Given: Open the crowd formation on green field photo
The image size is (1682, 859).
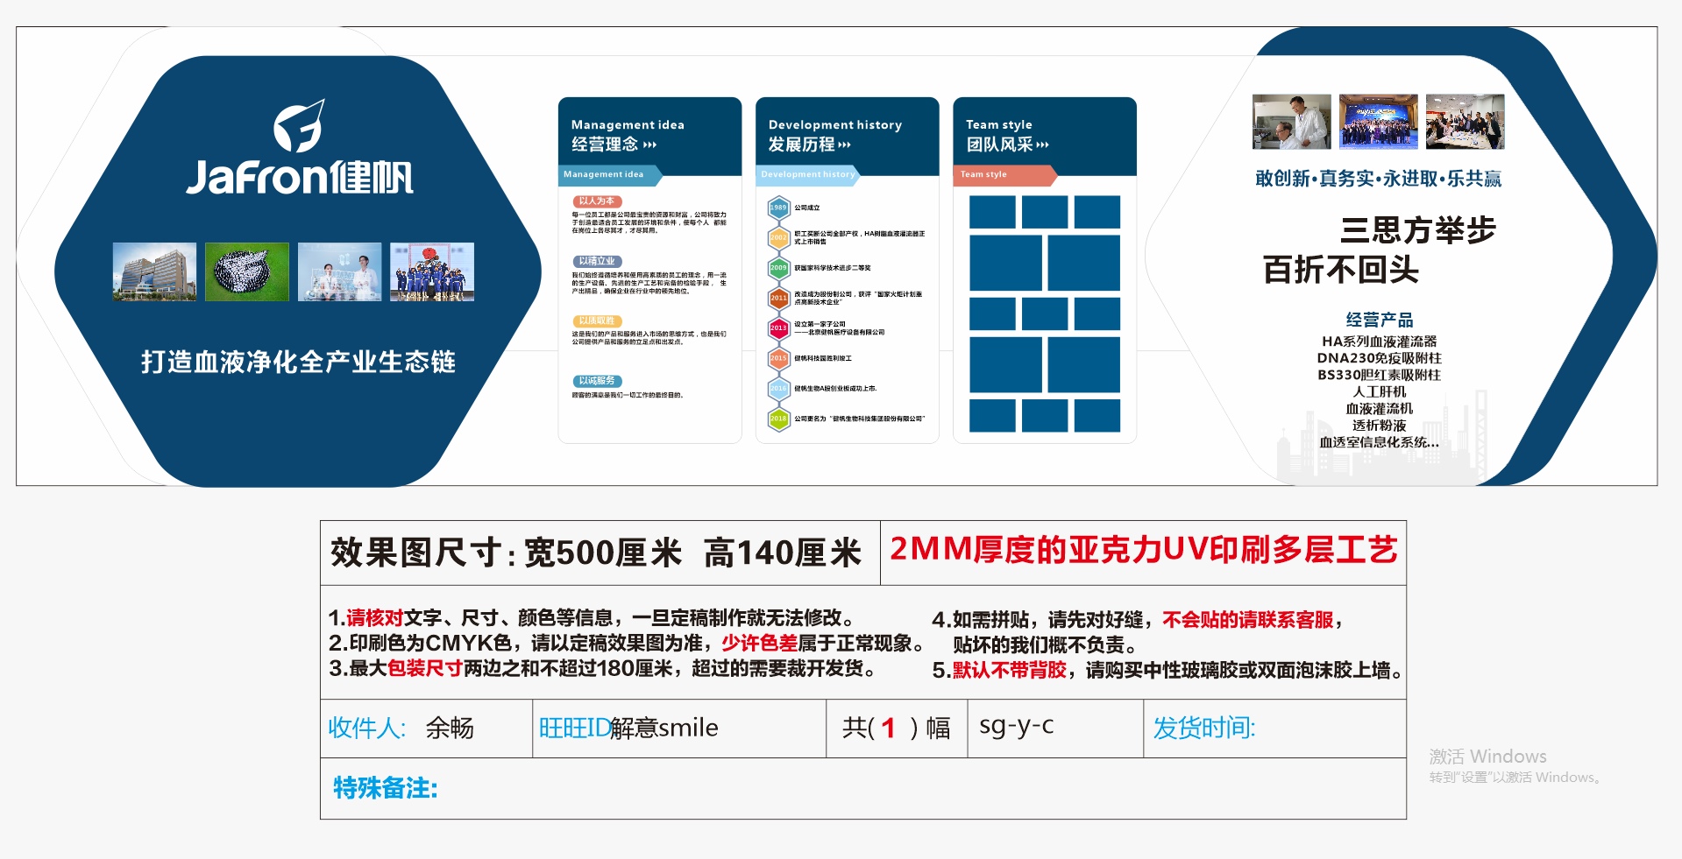Looking at the screenshot, I should click(x=247, y=272).
